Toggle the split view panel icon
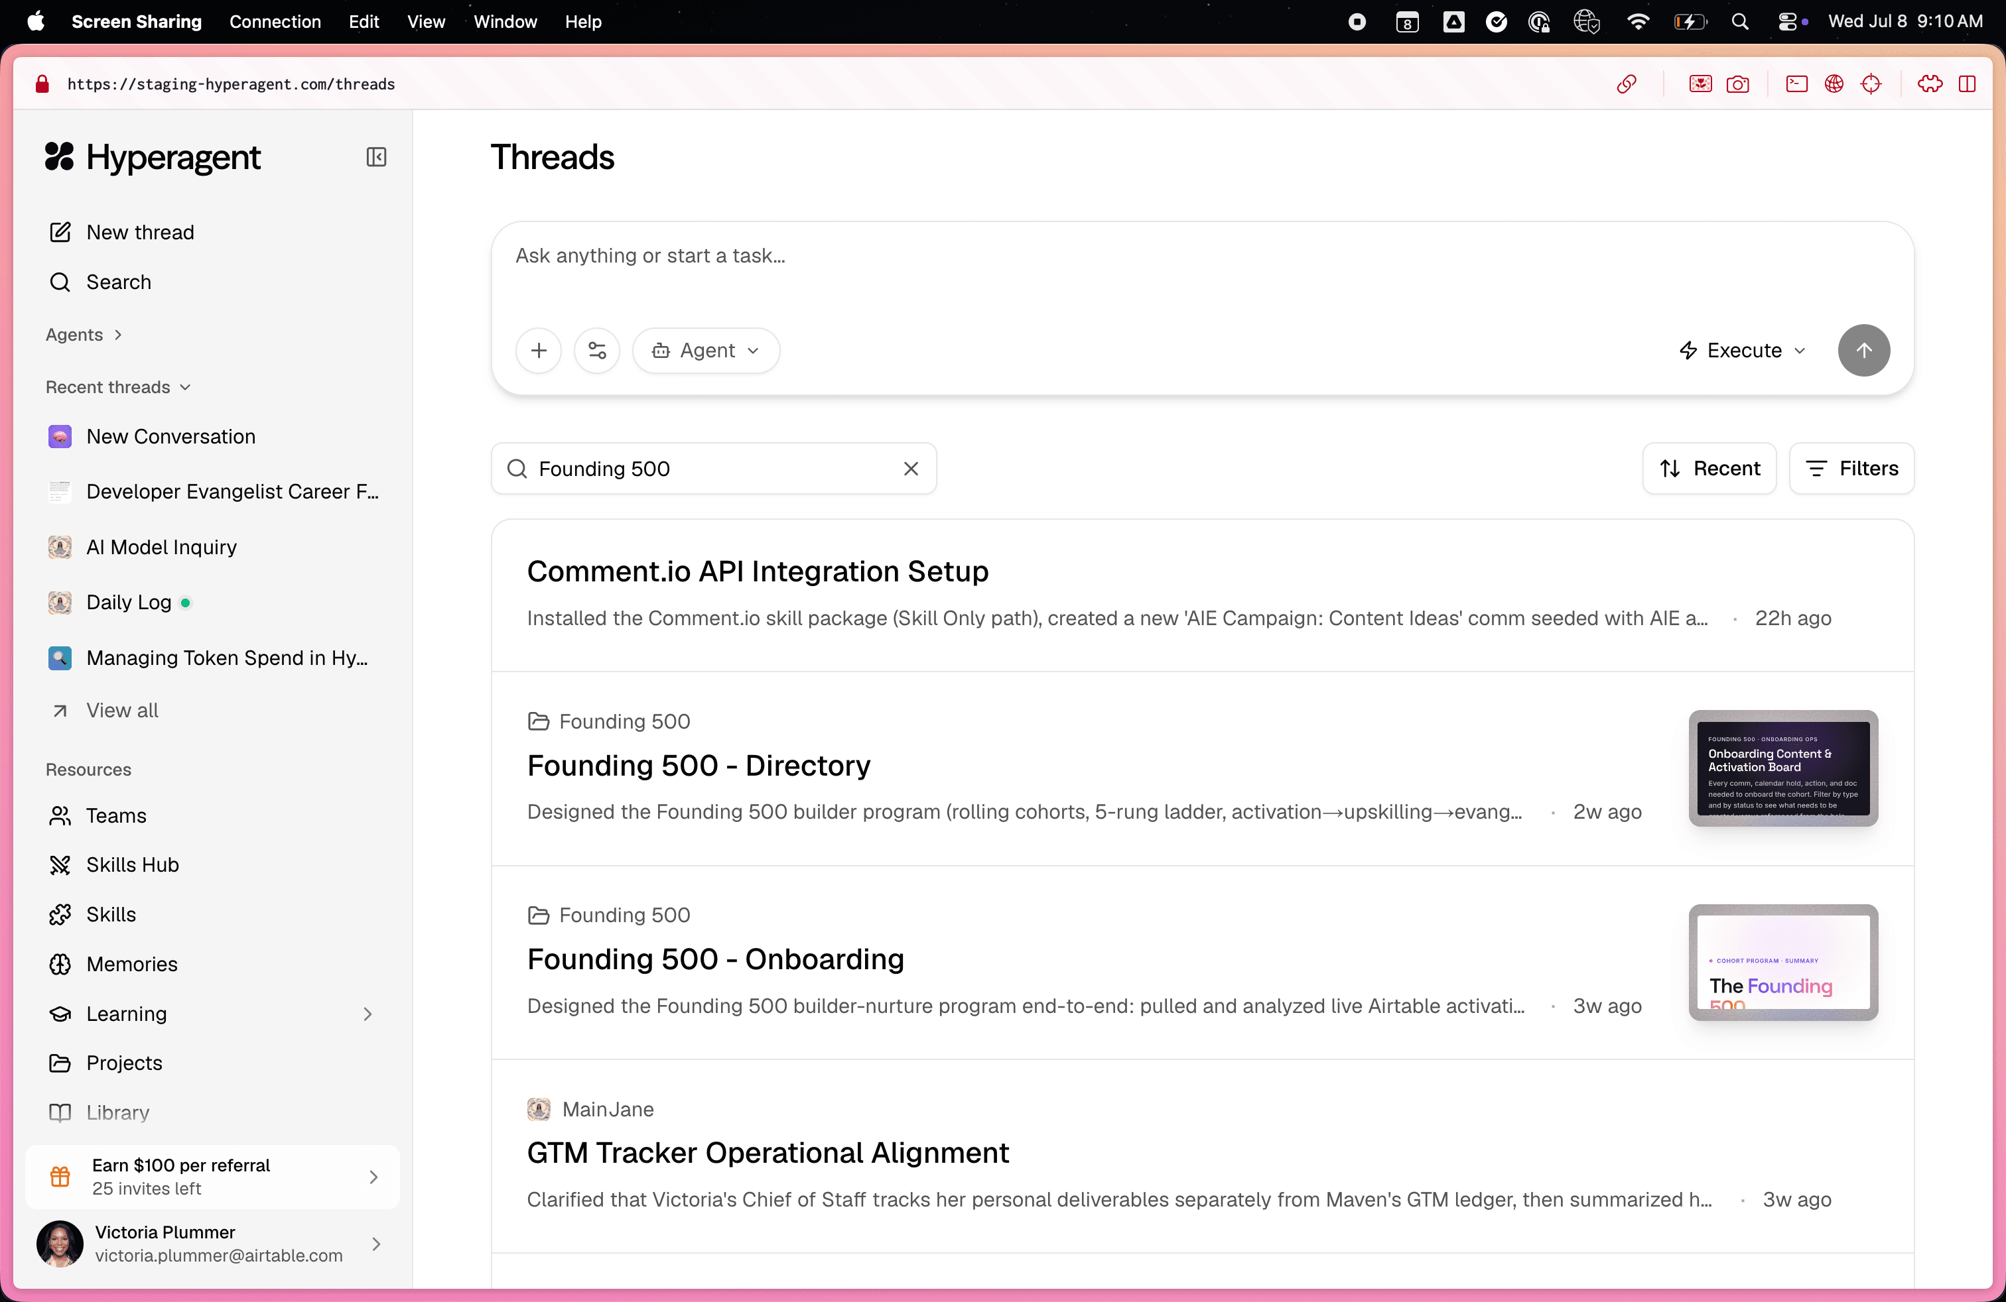Screen dimensions: 2006x1302 (1968, 84)
